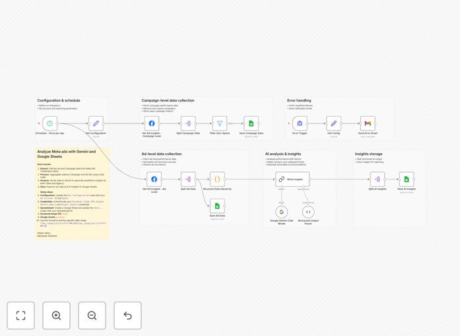Click the Error handling note heading
The height and width of the screenshot is (336, 460).
point(299,100)
